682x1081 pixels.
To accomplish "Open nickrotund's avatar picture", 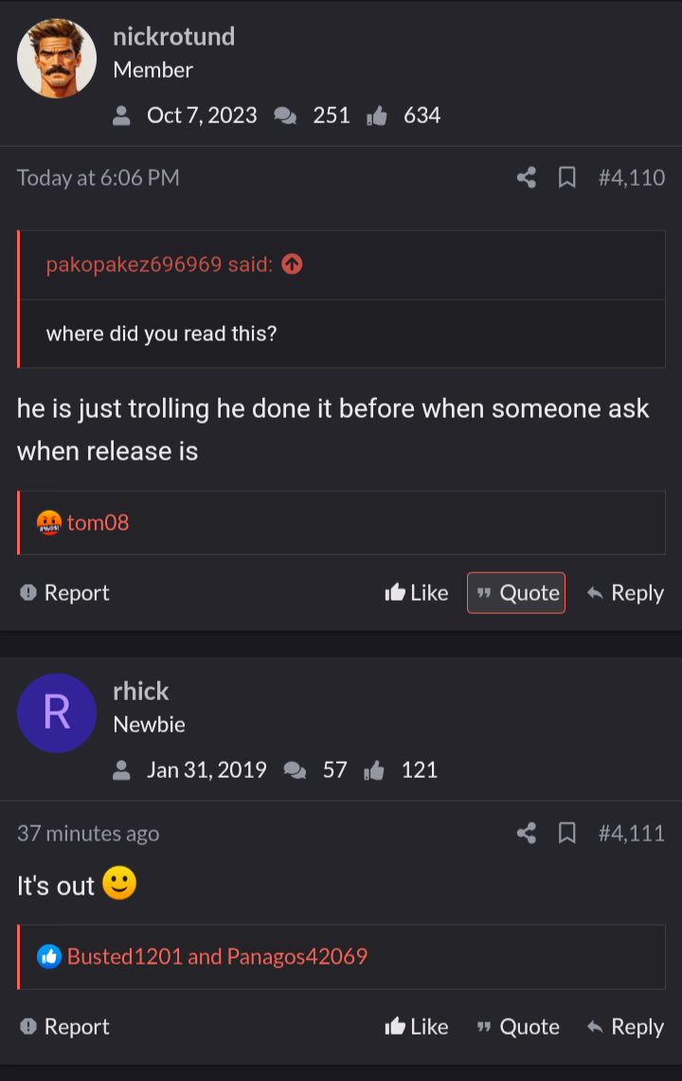I will coord(57,58).
